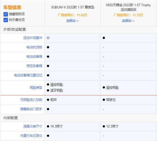
Task: Click the 车型信息 heading
Action: (12, 7)
